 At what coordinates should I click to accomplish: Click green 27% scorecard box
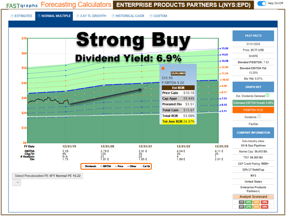pos(248,207)
